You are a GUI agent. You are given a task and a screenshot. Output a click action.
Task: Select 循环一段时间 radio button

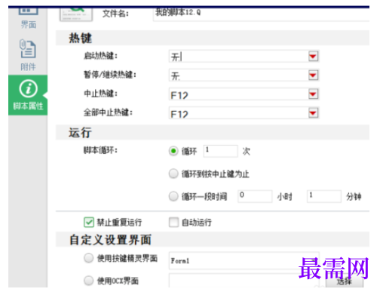click(x=173, y=196)
